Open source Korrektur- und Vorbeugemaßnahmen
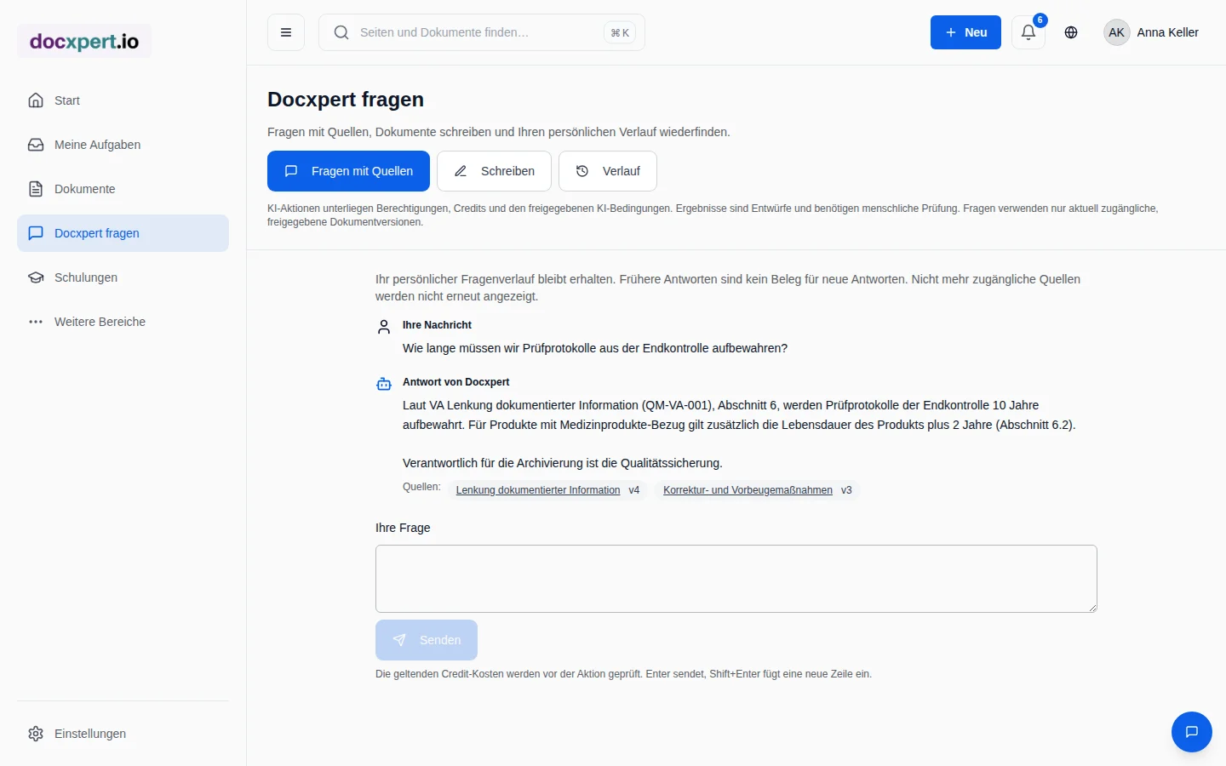The height and width of the screenshot is (766, 1226). [748, 490]
